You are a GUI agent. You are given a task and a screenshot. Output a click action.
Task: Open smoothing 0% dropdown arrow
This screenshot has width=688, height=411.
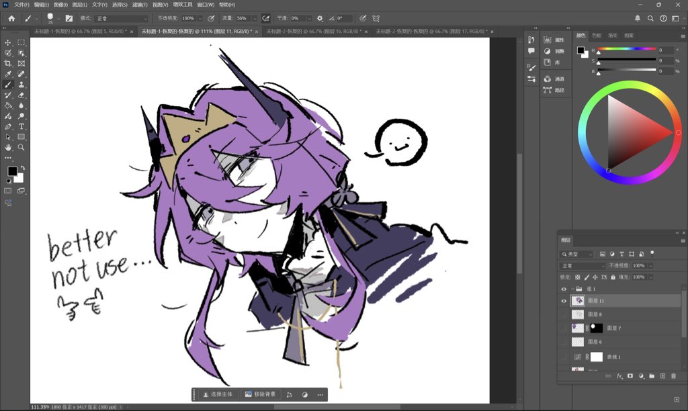coord(309,18)
